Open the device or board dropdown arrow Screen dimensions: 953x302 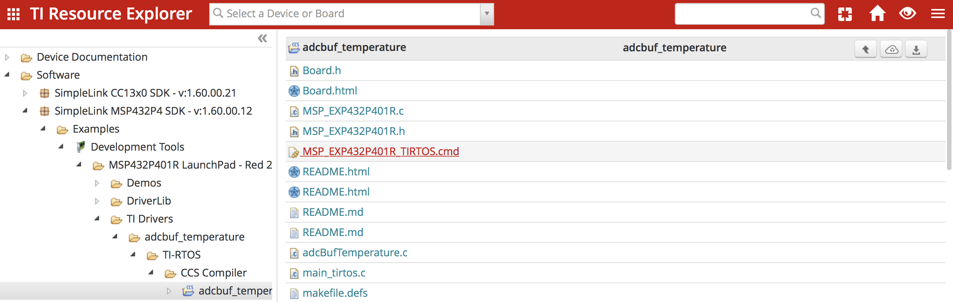tap(487, 14)
